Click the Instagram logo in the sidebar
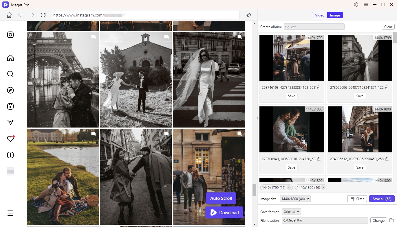The width and height of the screenshot is (397, 227). (10, 35)
